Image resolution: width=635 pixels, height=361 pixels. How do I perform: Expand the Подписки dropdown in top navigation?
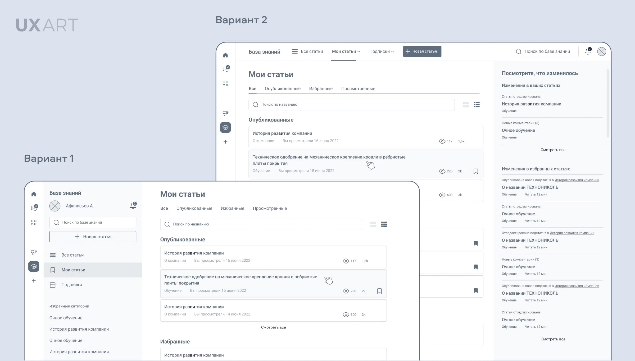[381, 52]
